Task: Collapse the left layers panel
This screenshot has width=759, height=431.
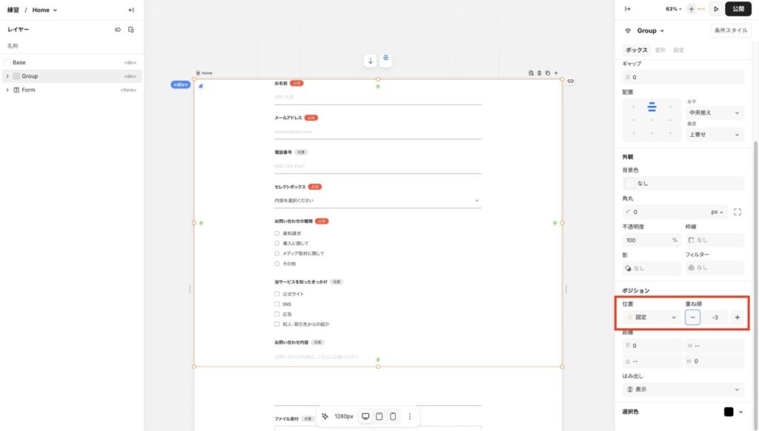Action: [x=131, y=10]
